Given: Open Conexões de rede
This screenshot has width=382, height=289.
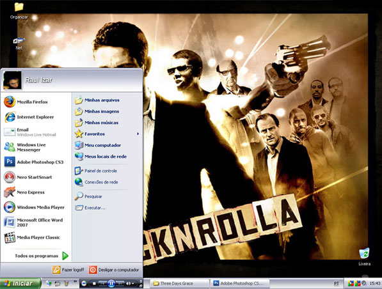Looking at the screenshot, I should [x=96, y=182].
